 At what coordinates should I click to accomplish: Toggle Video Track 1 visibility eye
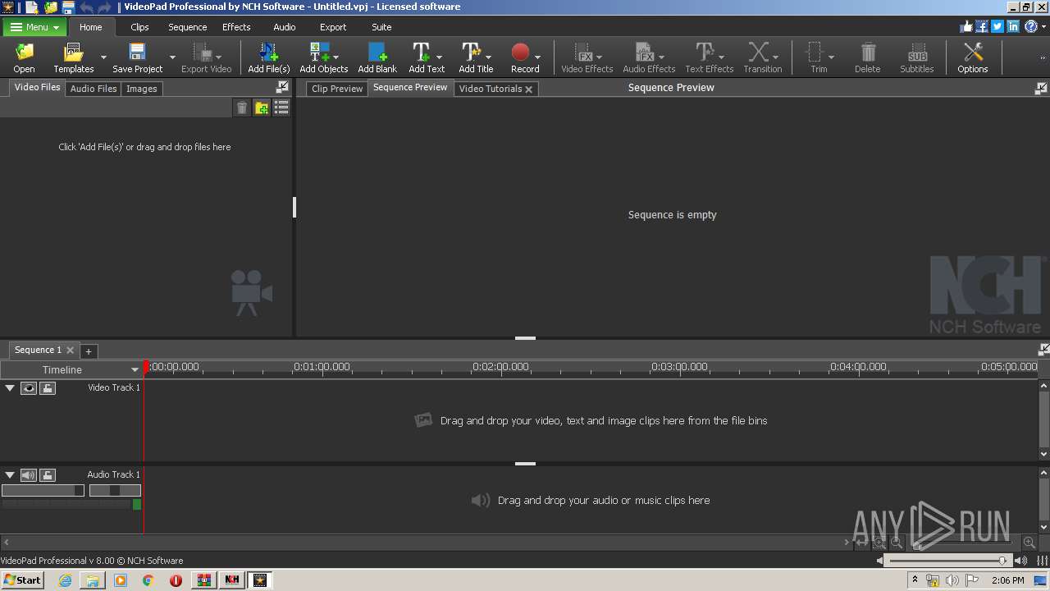coord(29,387)
